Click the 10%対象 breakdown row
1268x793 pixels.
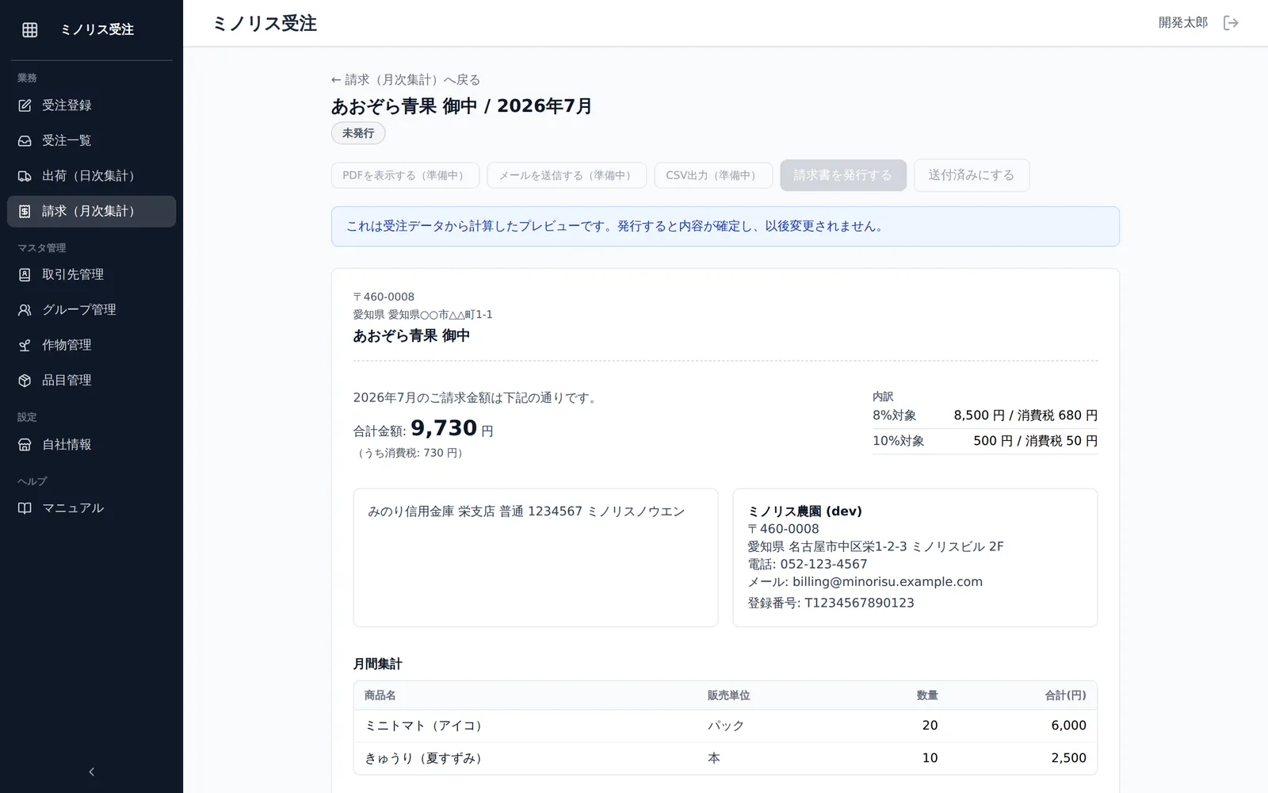pos(985,441)
